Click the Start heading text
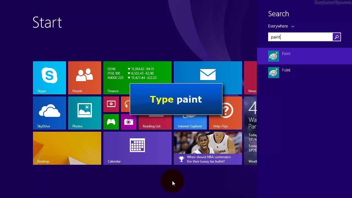Image resolution: width=352 pixels, height=198 pixels. 47,22
